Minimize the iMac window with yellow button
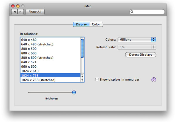The width and height of the screenshot is (176, 126). coord(18,6)
